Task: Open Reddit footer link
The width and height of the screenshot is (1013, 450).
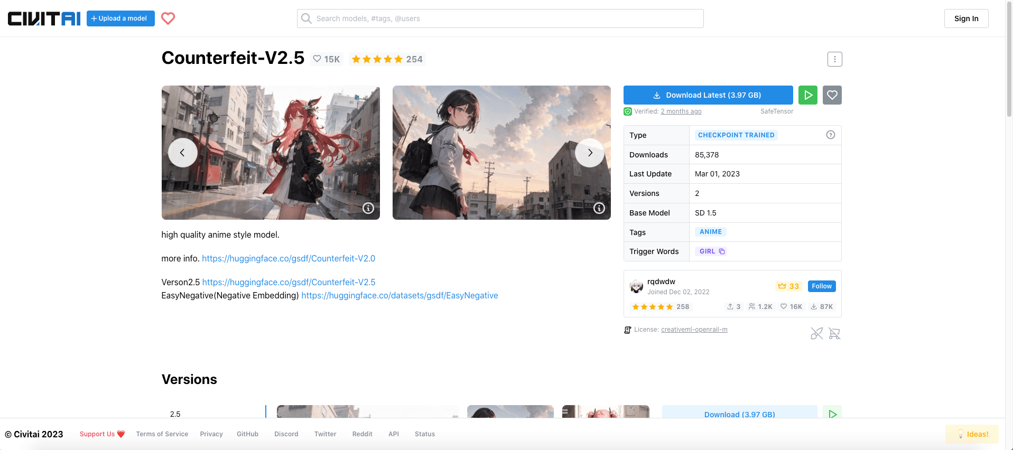Action: point(363,434)
